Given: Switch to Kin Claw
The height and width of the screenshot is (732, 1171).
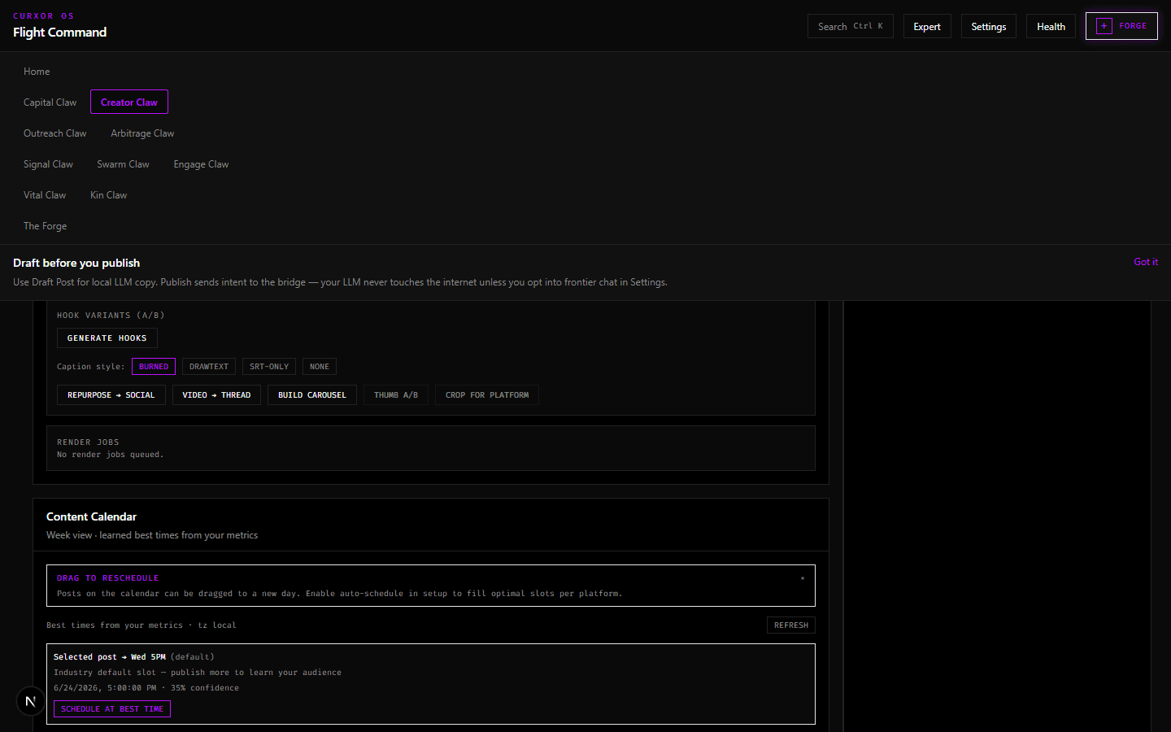Looking at the screenshot, I should [x=108, y=195].
